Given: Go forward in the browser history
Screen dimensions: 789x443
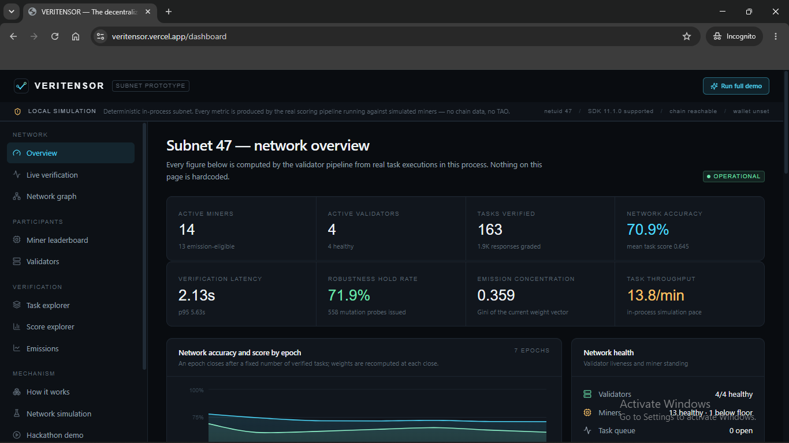Looking at the screenshot, I should [34, 36].
